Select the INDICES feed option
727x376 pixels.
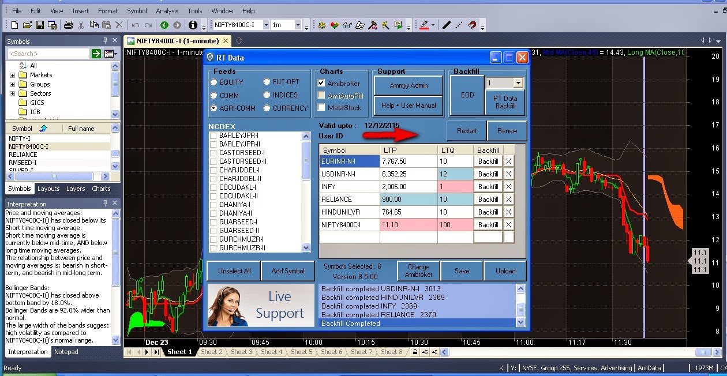pyautogui.click(x=267, y=95)
